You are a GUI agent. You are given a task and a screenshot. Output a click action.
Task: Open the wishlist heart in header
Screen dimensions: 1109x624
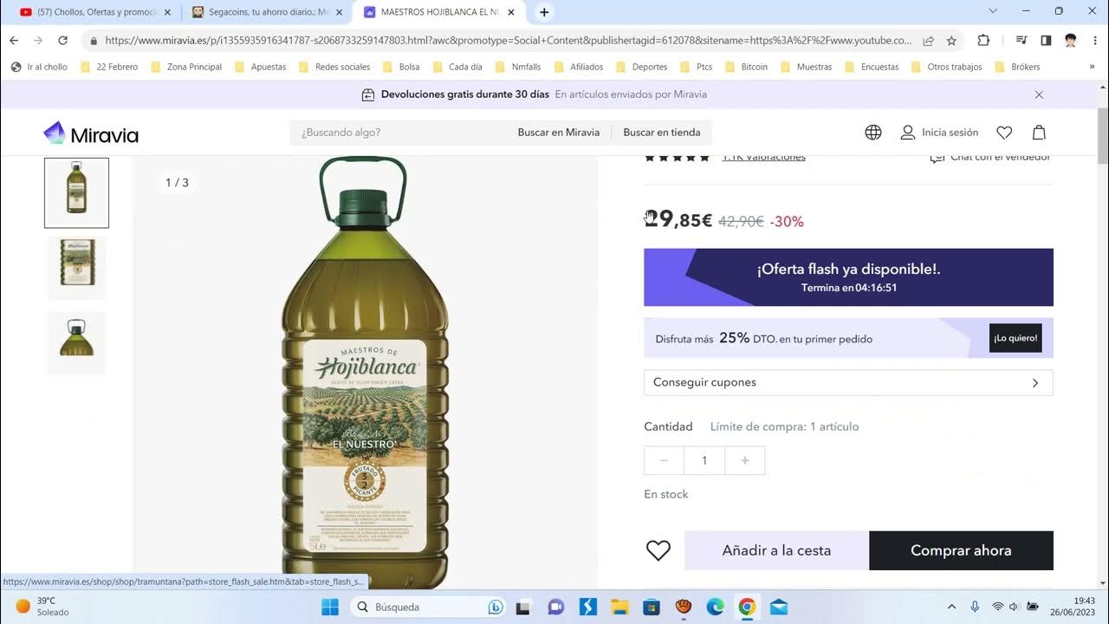(1004, 133)
